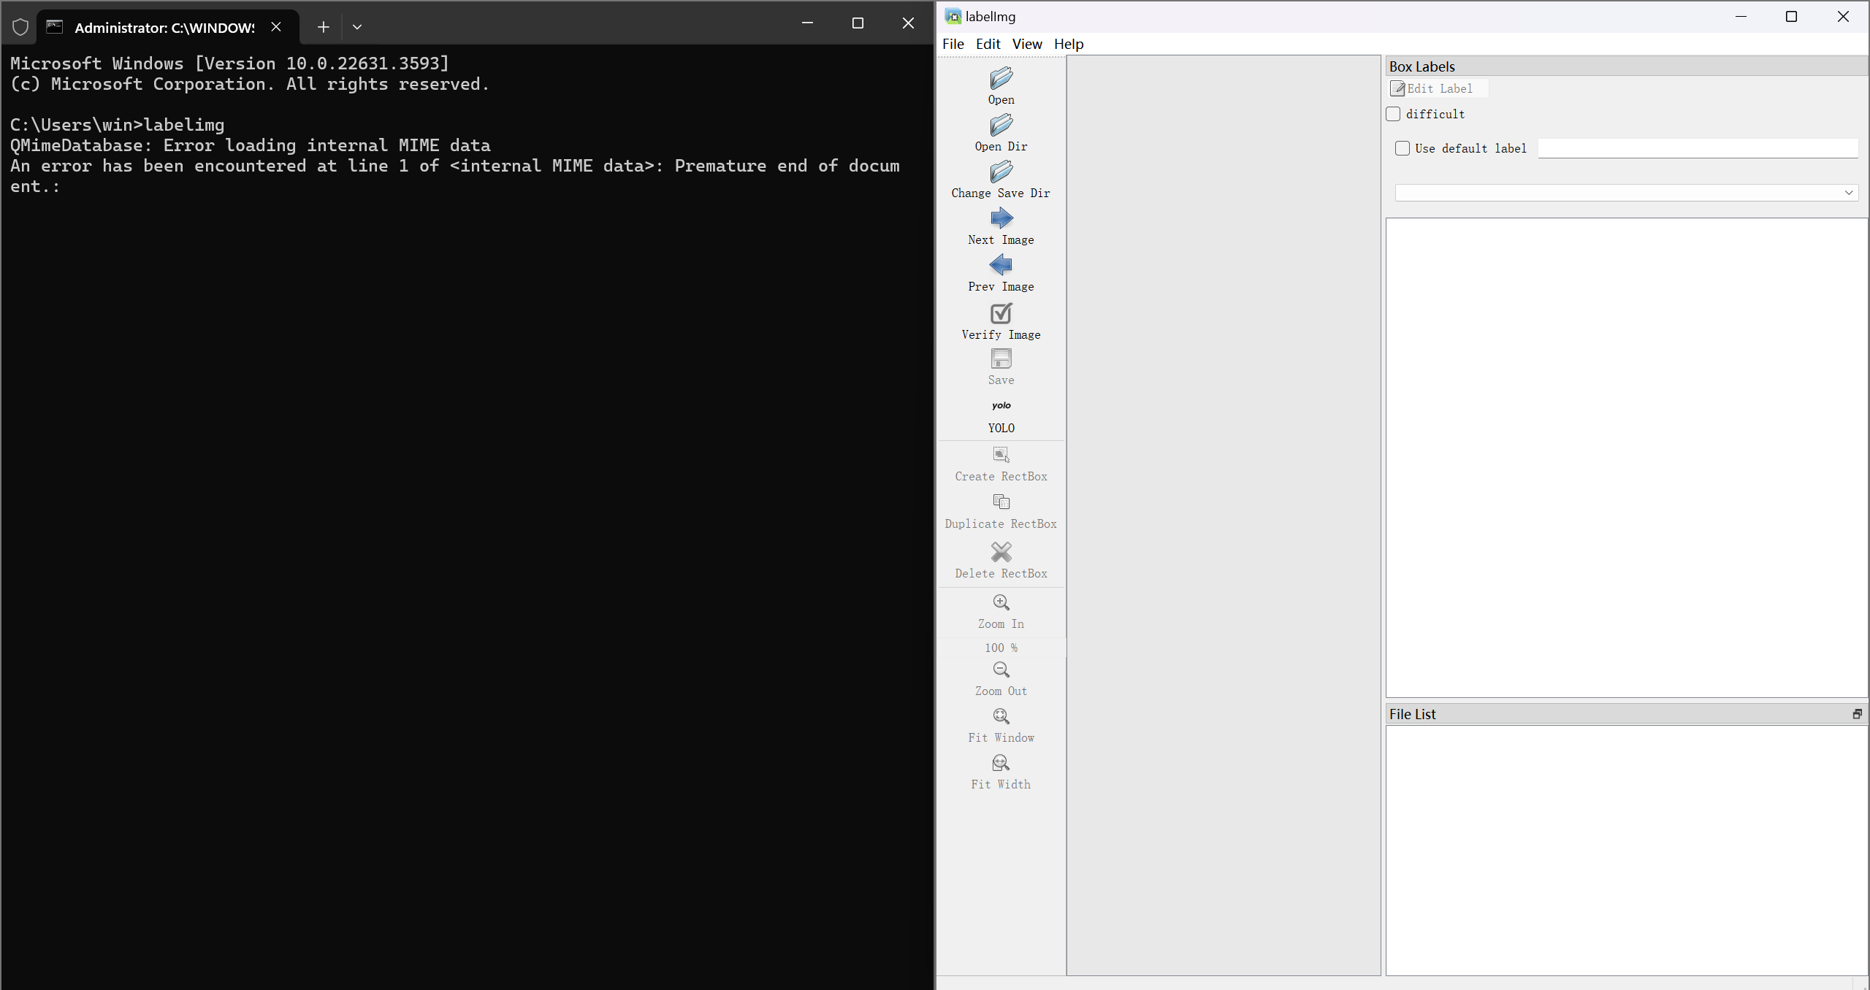Click the terminal shield icon

point(20,27)
